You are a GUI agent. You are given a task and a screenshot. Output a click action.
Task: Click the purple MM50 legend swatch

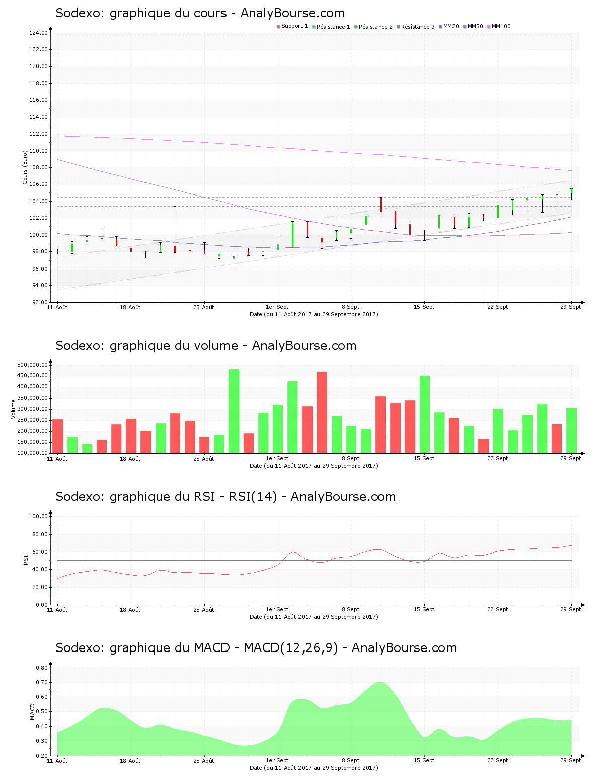click(x=465, y=27)
